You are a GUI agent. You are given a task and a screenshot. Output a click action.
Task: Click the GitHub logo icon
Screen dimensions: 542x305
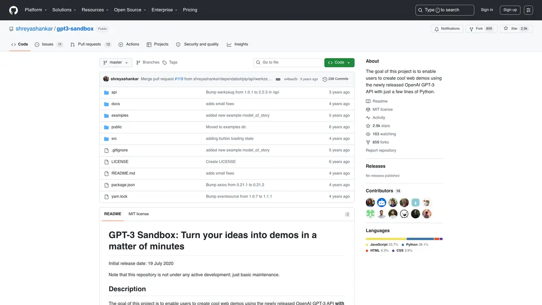pyautogui.click(x=14, y=10)
